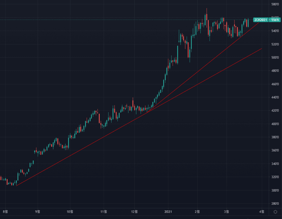
Task: Click the 8월 time axis label
Action: (x=5, y=212)
